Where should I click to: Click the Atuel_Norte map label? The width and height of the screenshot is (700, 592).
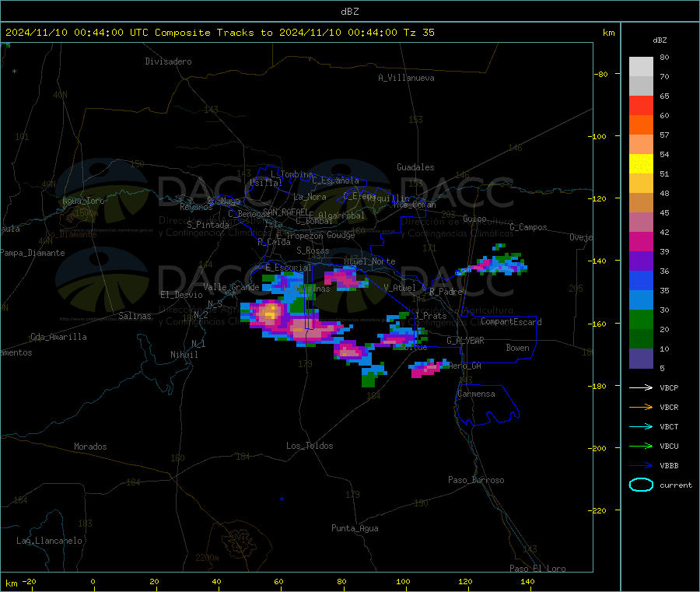point(369,261)
